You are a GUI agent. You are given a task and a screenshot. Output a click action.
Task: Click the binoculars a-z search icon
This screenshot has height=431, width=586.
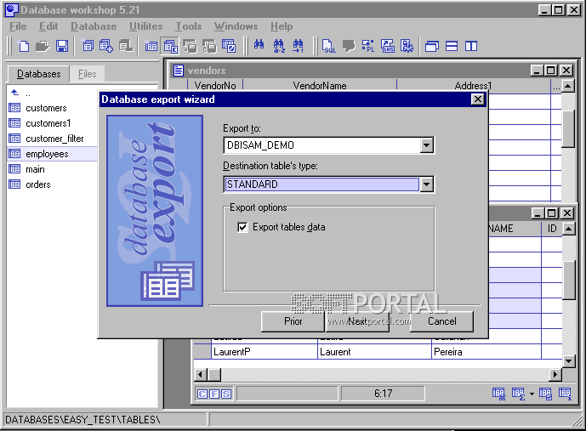(279, 46)
